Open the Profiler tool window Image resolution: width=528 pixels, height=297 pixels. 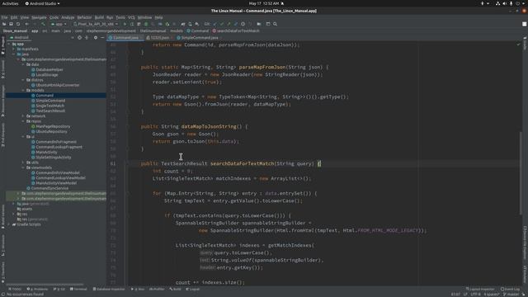point(157,289)
